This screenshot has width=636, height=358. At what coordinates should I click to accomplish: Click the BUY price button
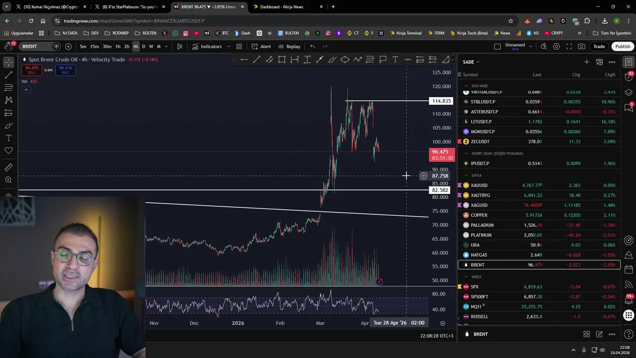coord(65,70)
